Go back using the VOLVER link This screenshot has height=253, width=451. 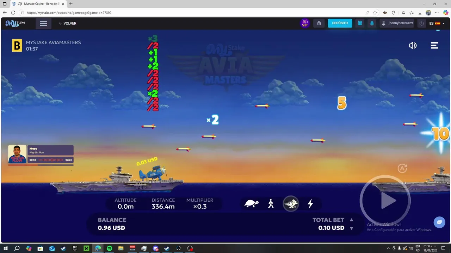coord(67,24)
